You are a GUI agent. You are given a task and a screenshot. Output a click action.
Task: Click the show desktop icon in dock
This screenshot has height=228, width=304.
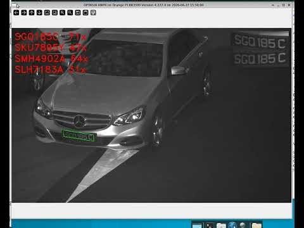click(x=197, y=225)
